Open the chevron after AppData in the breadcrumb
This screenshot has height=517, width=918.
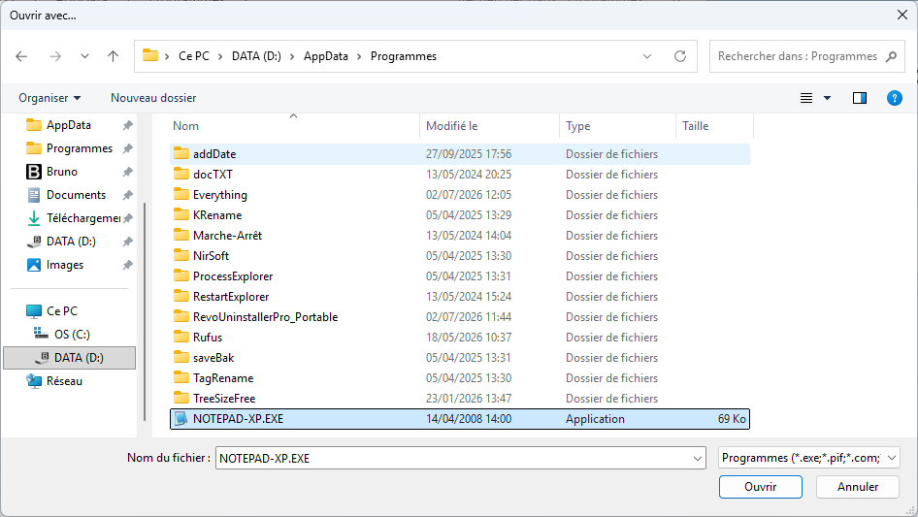coord(359,56)
